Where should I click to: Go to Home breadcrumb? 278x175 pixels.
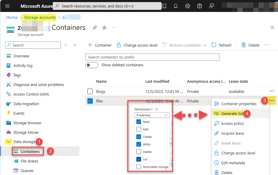[12, 17]
